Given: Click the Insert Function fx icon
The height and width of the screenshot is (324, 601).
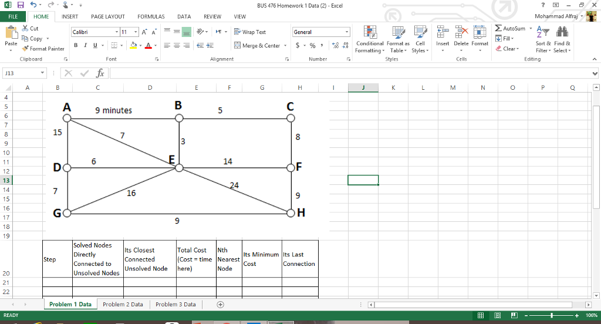Looking at the screenshot, I should pyautogui.click(x=101, y=73).
